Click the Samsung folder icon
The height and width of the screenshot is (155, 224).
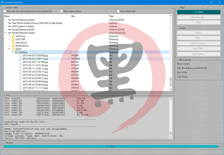pos(13,36)
